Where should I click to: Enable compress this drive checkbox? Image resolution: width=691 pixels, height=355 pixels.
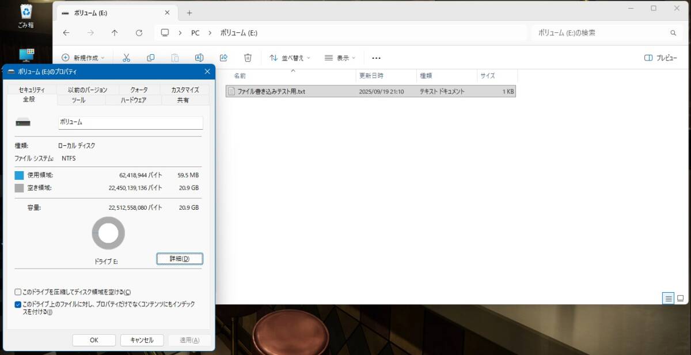point(18,292)
